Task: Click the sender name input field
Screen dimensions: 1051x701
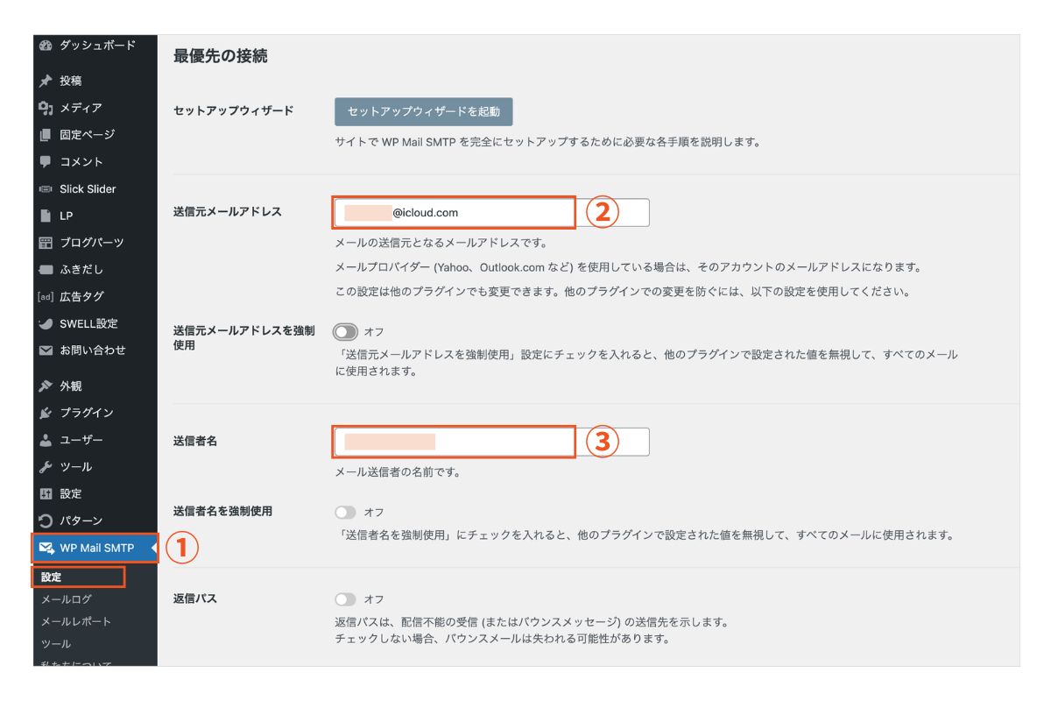Action: coord(454,442)
